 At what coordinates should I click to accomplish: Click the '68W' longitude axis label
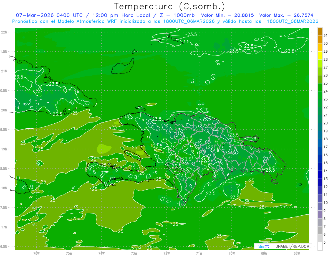[296, 253]
